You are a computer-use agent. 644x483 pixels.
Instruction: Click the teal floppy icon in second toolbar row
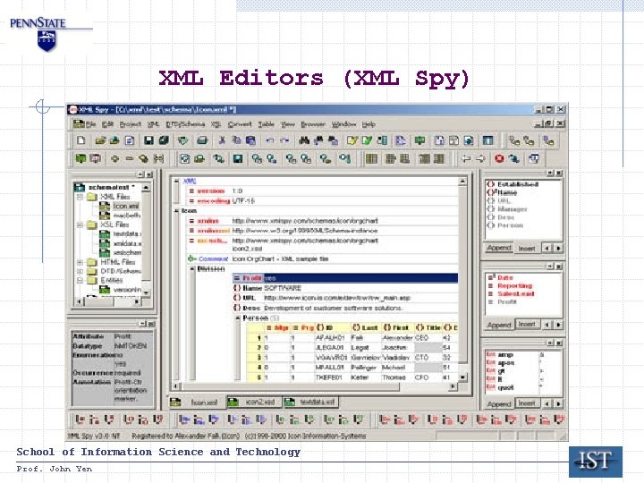click(x=238, y=158)
